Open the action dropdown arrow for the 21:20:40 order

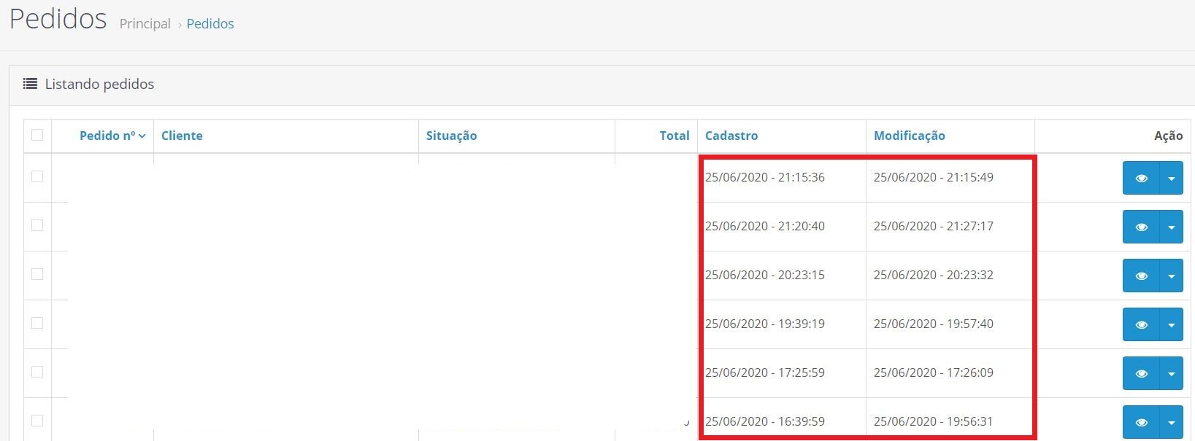click(1171, 227)
